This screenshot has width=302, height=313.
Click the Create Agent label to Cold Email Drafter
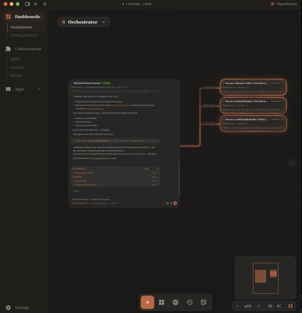209,124
